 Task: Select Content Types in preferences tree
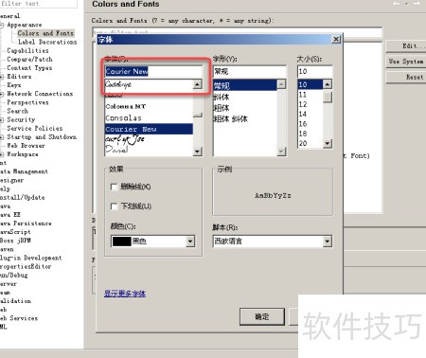[x=29, y=68]
